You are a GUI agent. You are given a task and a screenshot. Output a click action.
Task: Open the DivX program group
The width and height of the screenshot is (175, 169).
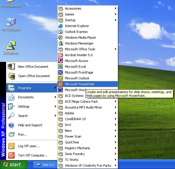pyautogui.click(x=87, y=125)
